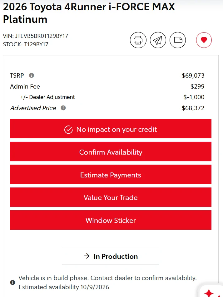Screen dimensions: 223x297
Task: Share vehicle via paper plane icon
Action: [158, 40]
